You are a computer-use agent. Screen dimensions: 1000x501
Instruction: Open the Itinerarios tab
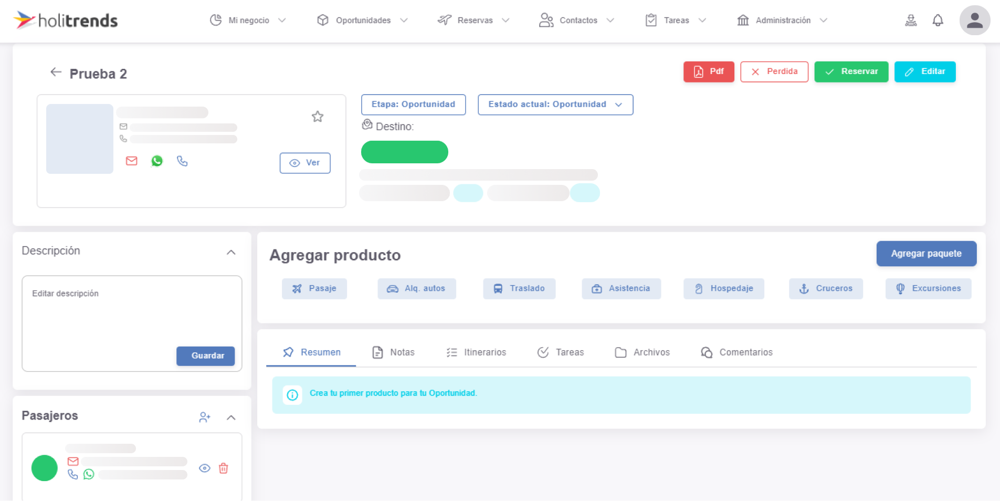(476, 352)
